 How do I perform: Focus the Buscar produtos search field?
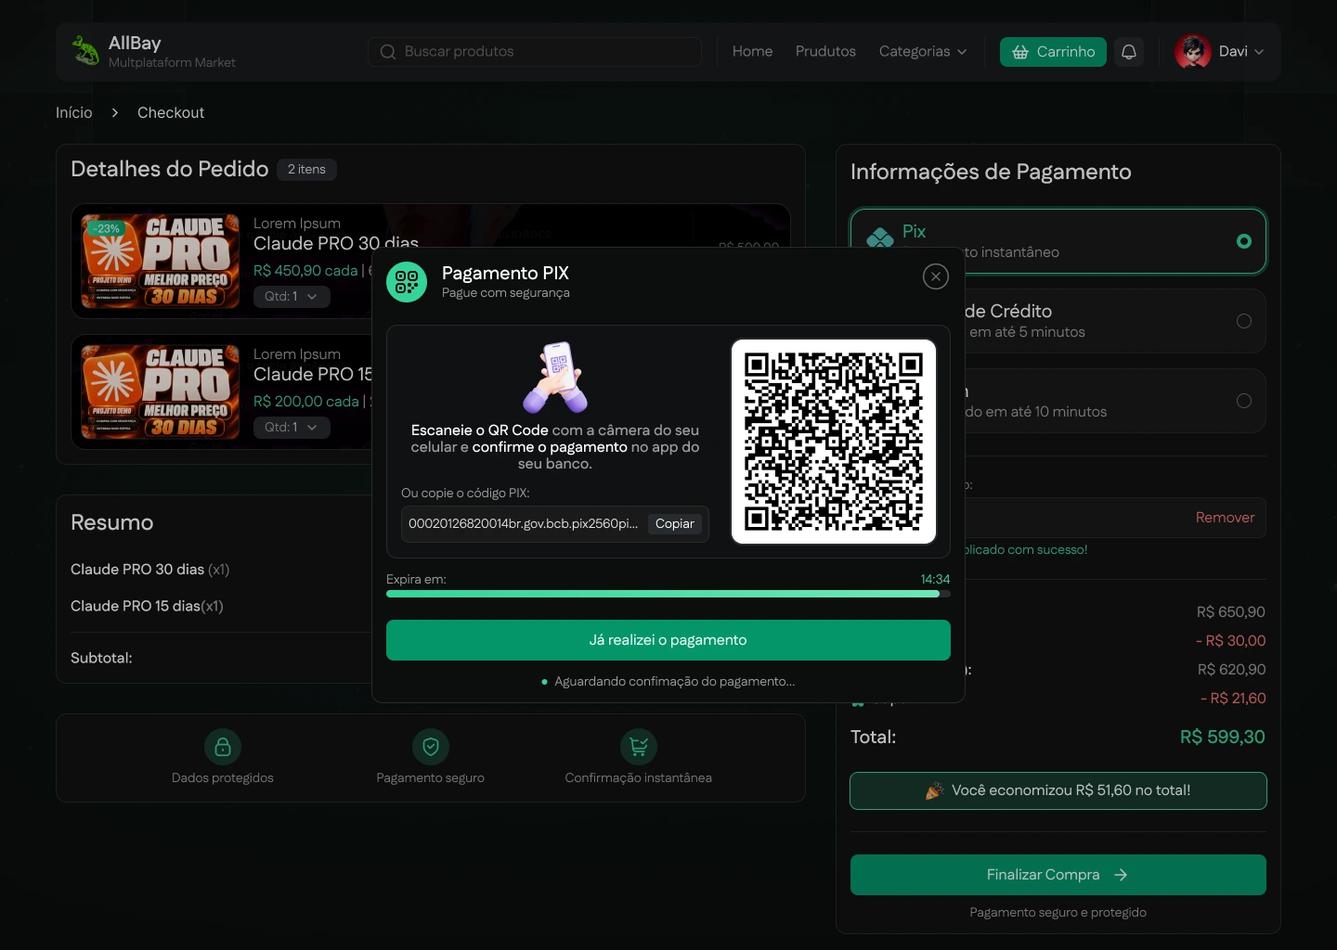coord(535,52)
